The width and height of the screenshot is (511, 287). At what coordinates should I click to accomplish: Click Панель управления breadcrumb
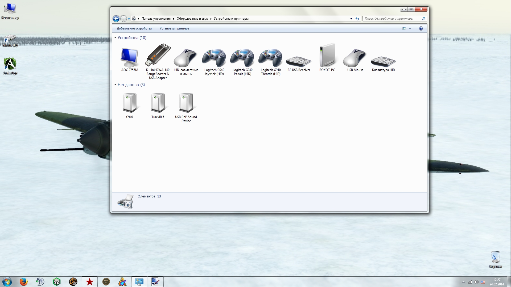click(x=156, y=19)
